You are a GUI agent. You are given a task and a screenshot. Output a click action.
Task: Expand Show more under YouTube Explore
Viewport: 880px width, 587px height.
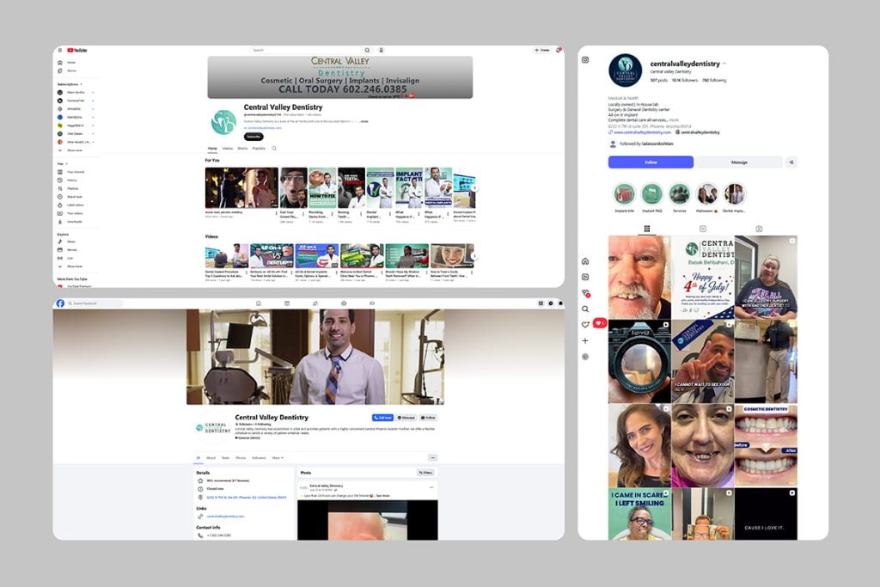(x=70, y=266)
